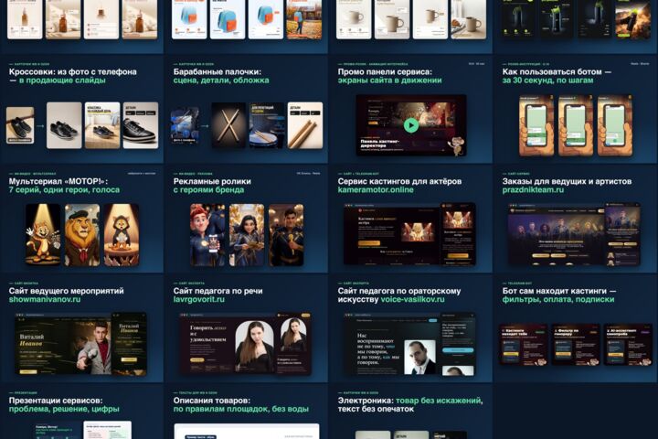Visit the showmanivanov.ru site link
The image size is (658, 439).
(x=45, y=300)
